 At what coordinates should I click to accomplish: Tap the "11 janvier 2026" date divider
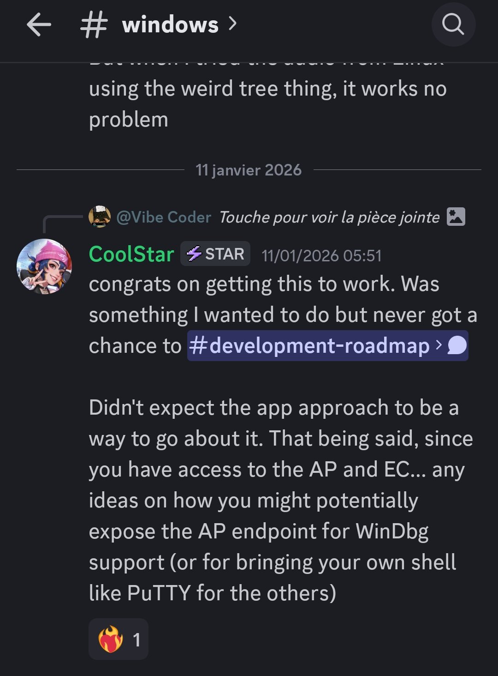click(x=249, y=170)
